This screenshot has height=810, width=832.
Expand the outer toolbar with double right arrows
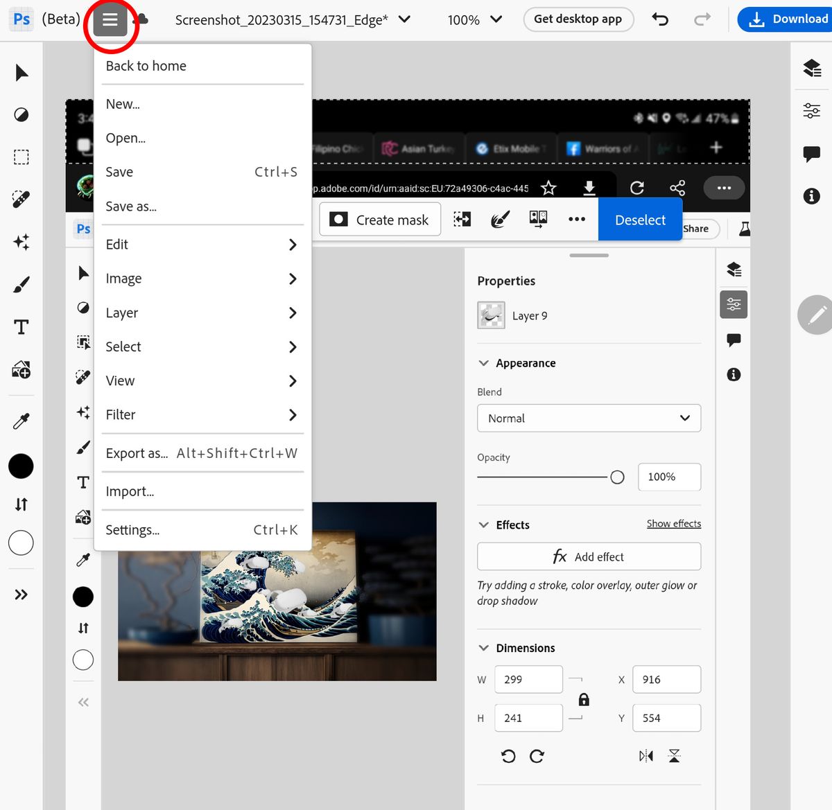pos(21,595)
